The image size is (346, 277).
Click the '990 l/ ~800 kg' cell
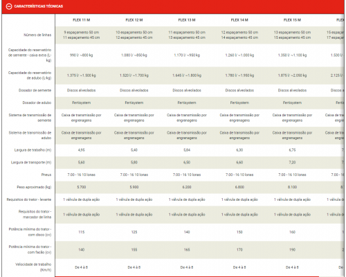pos(82,55)
